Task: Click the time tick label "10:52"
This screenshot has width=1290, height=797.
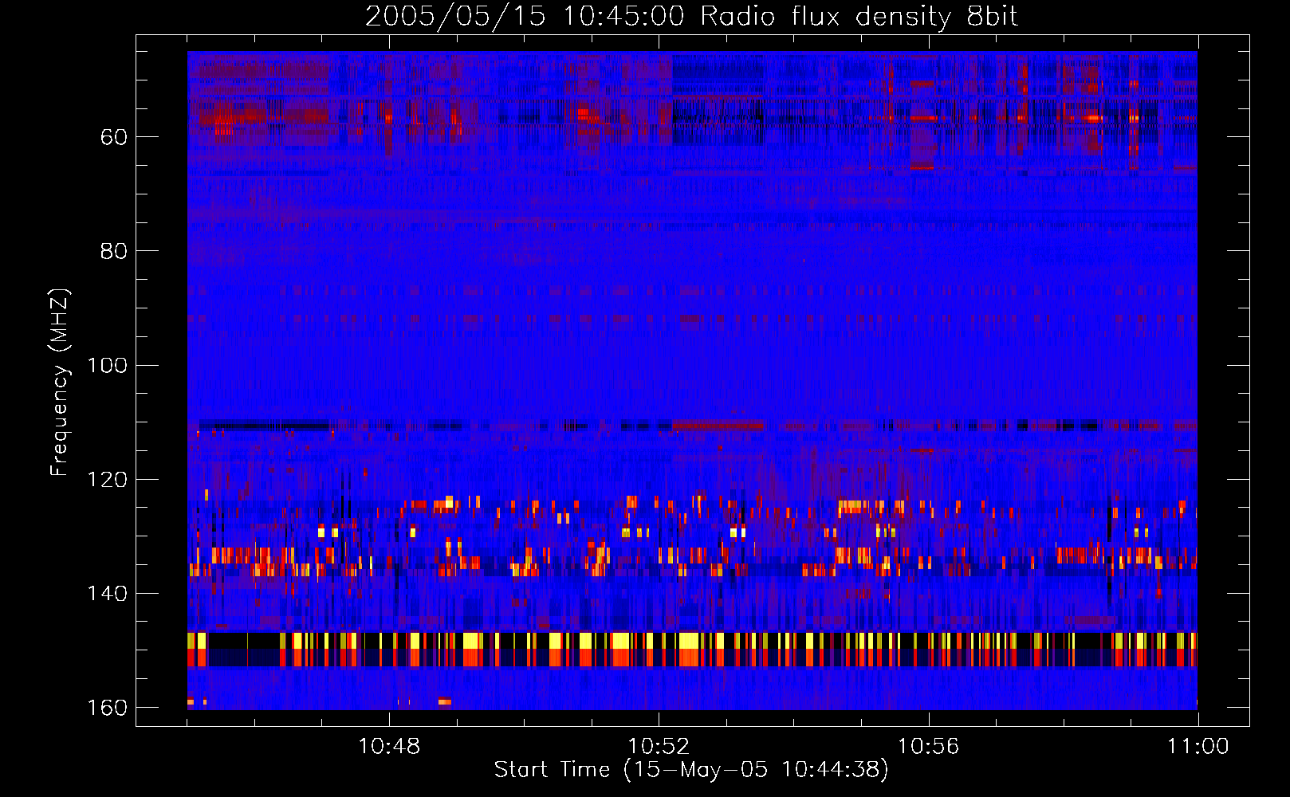Action: click(x=659, y=747)
